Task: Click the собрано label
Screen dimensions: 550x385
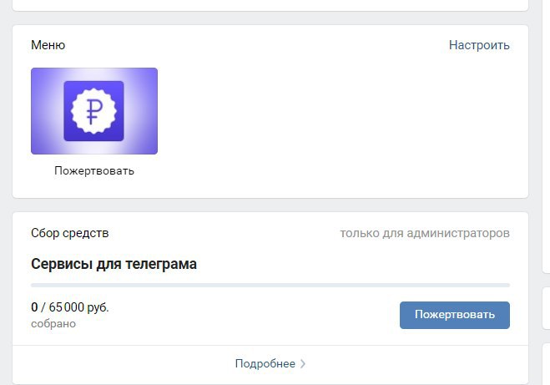Action: click(x=53, y=323)
